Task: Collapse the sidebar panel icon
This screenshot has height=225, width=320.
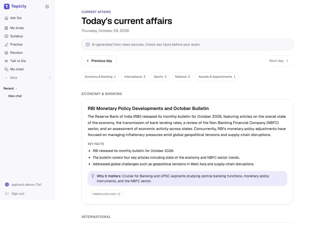Action: (x=47, y=7)
